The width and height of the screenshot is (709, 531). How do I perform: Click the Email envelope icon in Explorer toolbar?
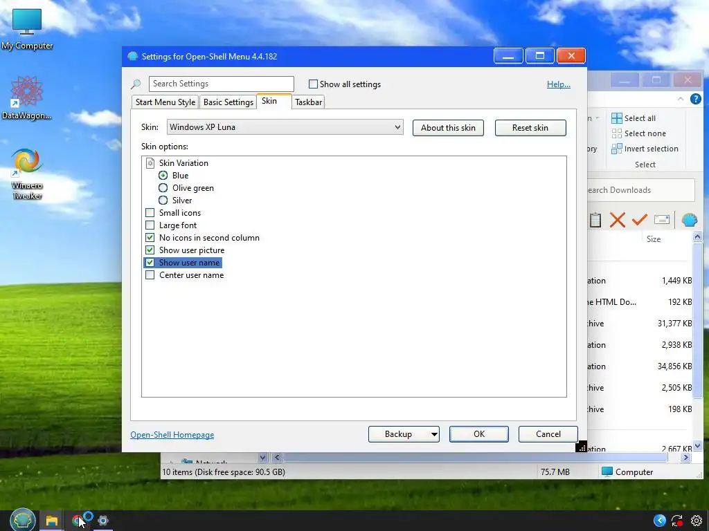(x=661, y=220)
